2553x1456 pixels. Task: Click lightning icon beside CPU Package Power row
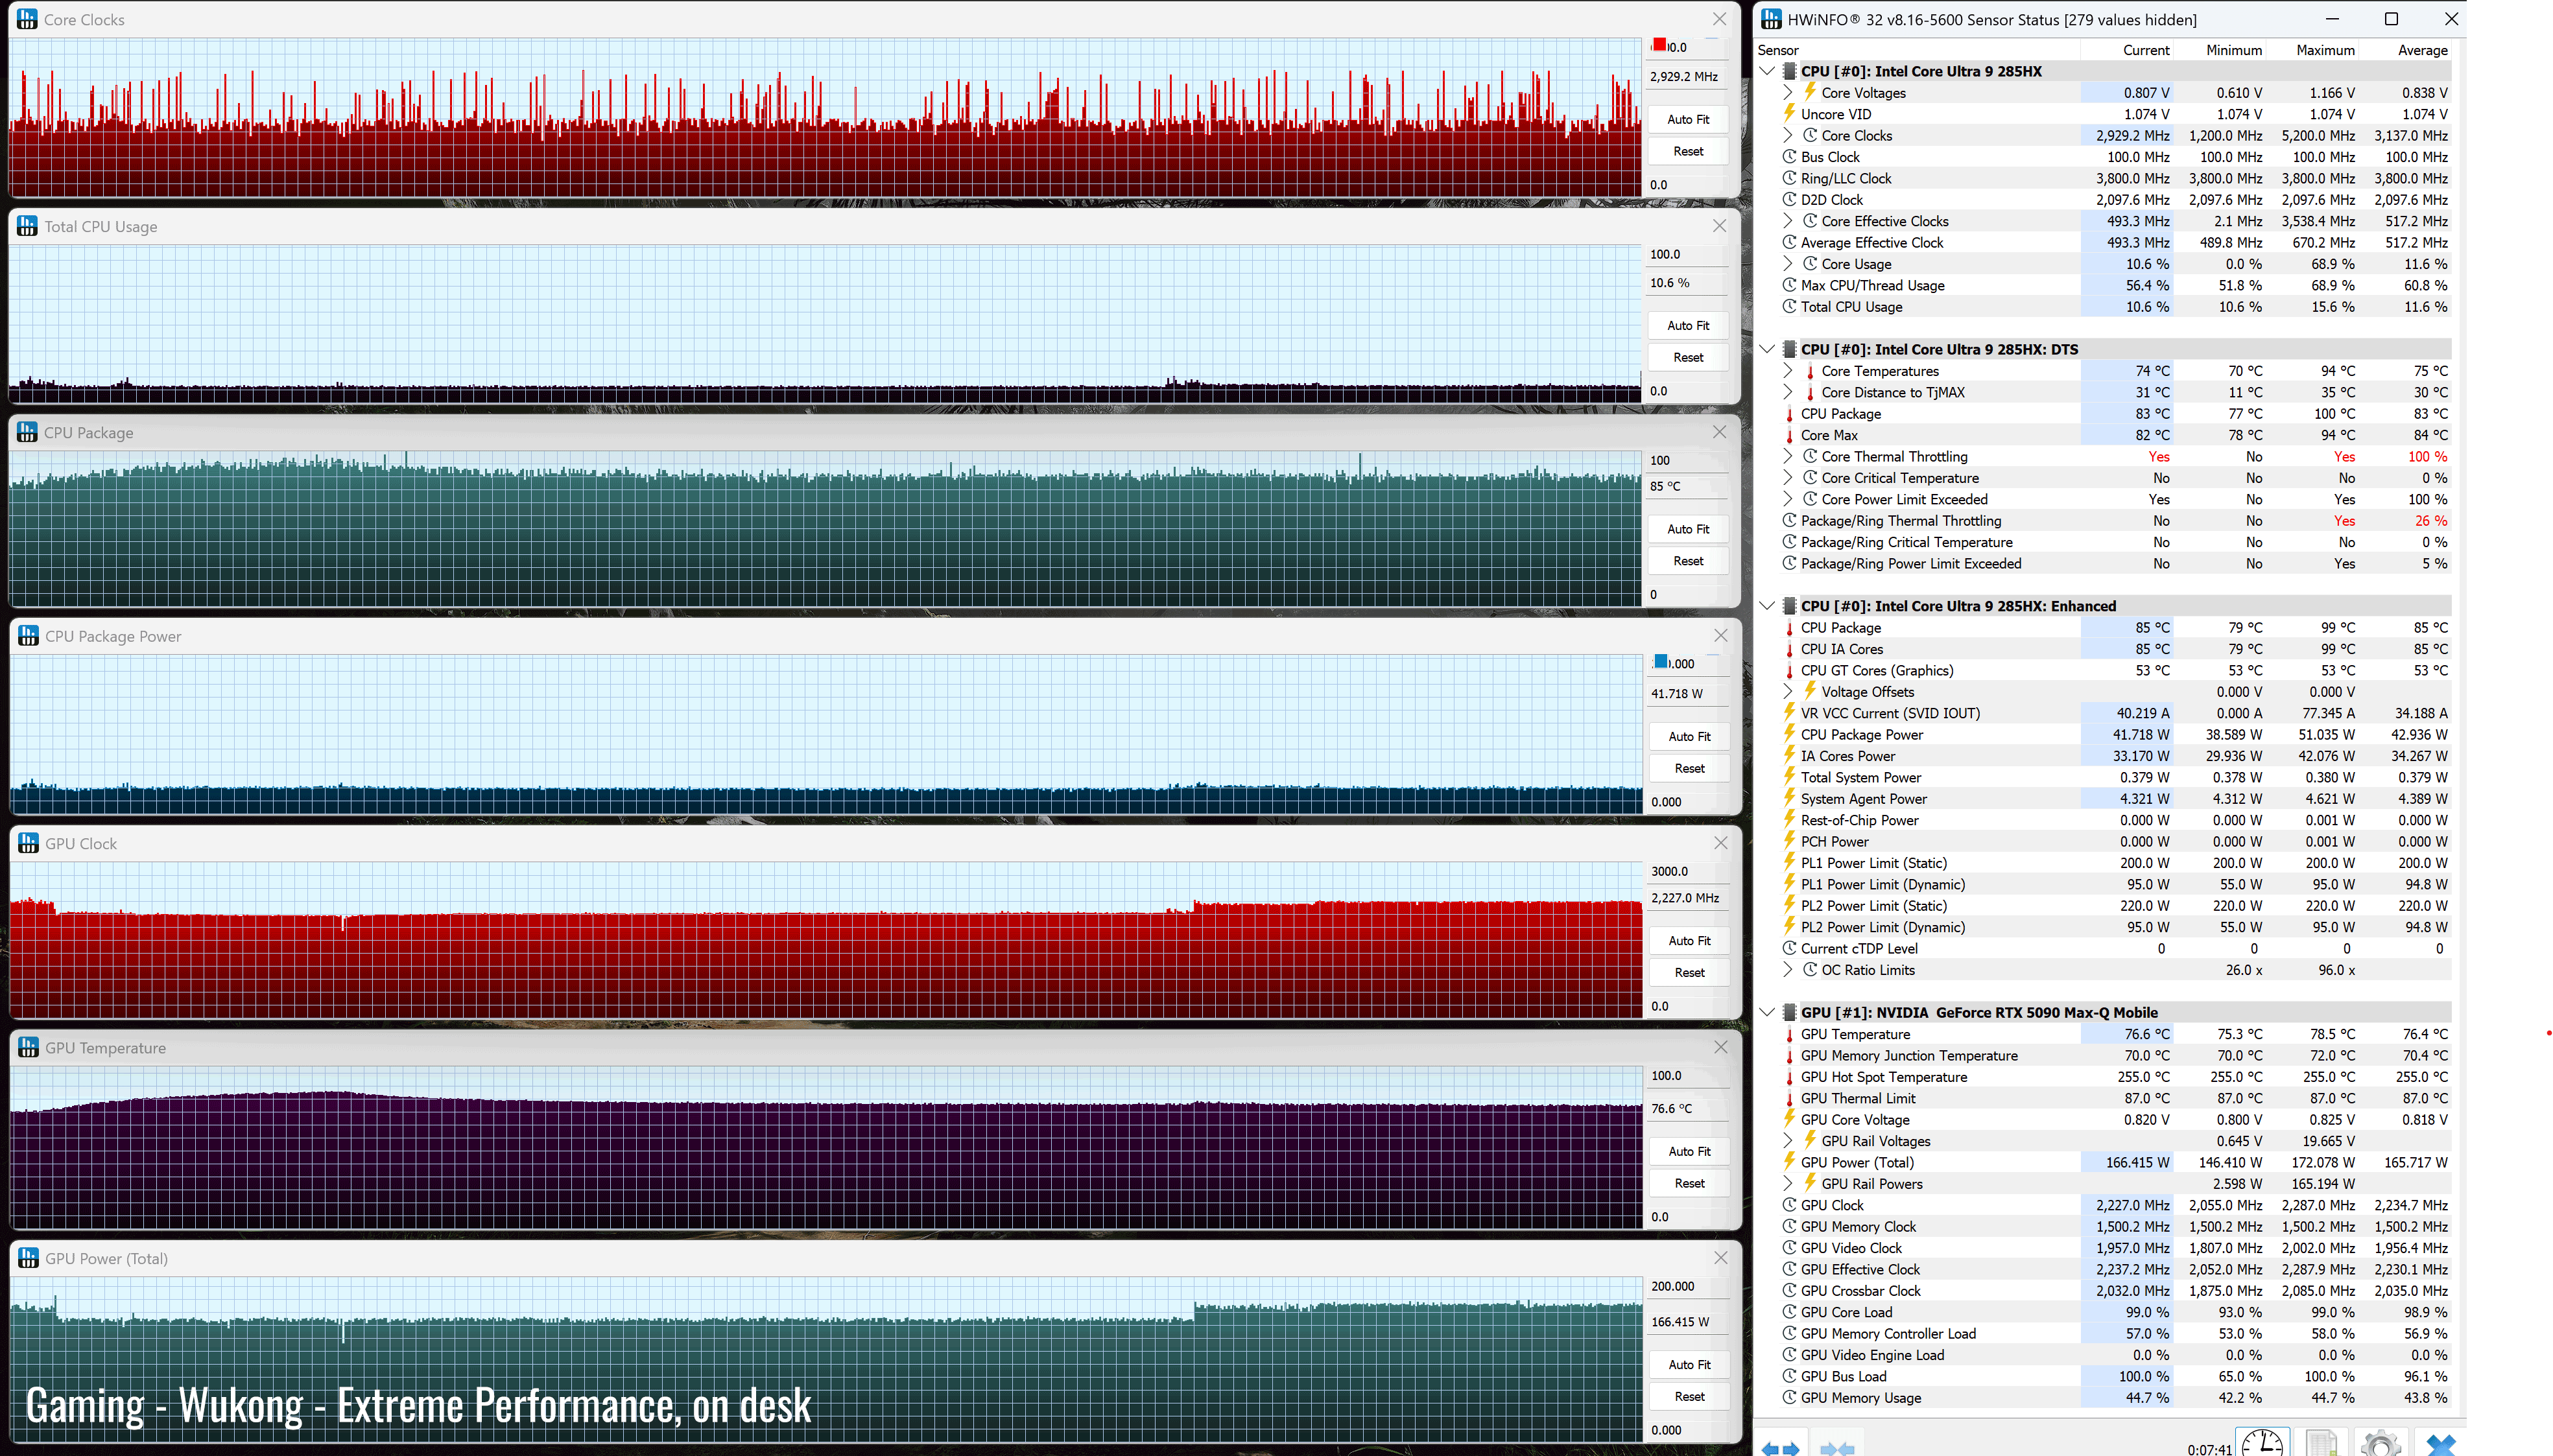(1789, 734)
